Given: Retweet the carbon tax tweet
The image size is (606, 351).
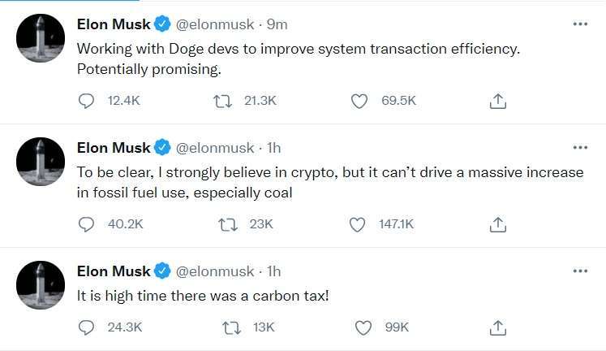Looking at the screenshot, I should pos(232,327).
